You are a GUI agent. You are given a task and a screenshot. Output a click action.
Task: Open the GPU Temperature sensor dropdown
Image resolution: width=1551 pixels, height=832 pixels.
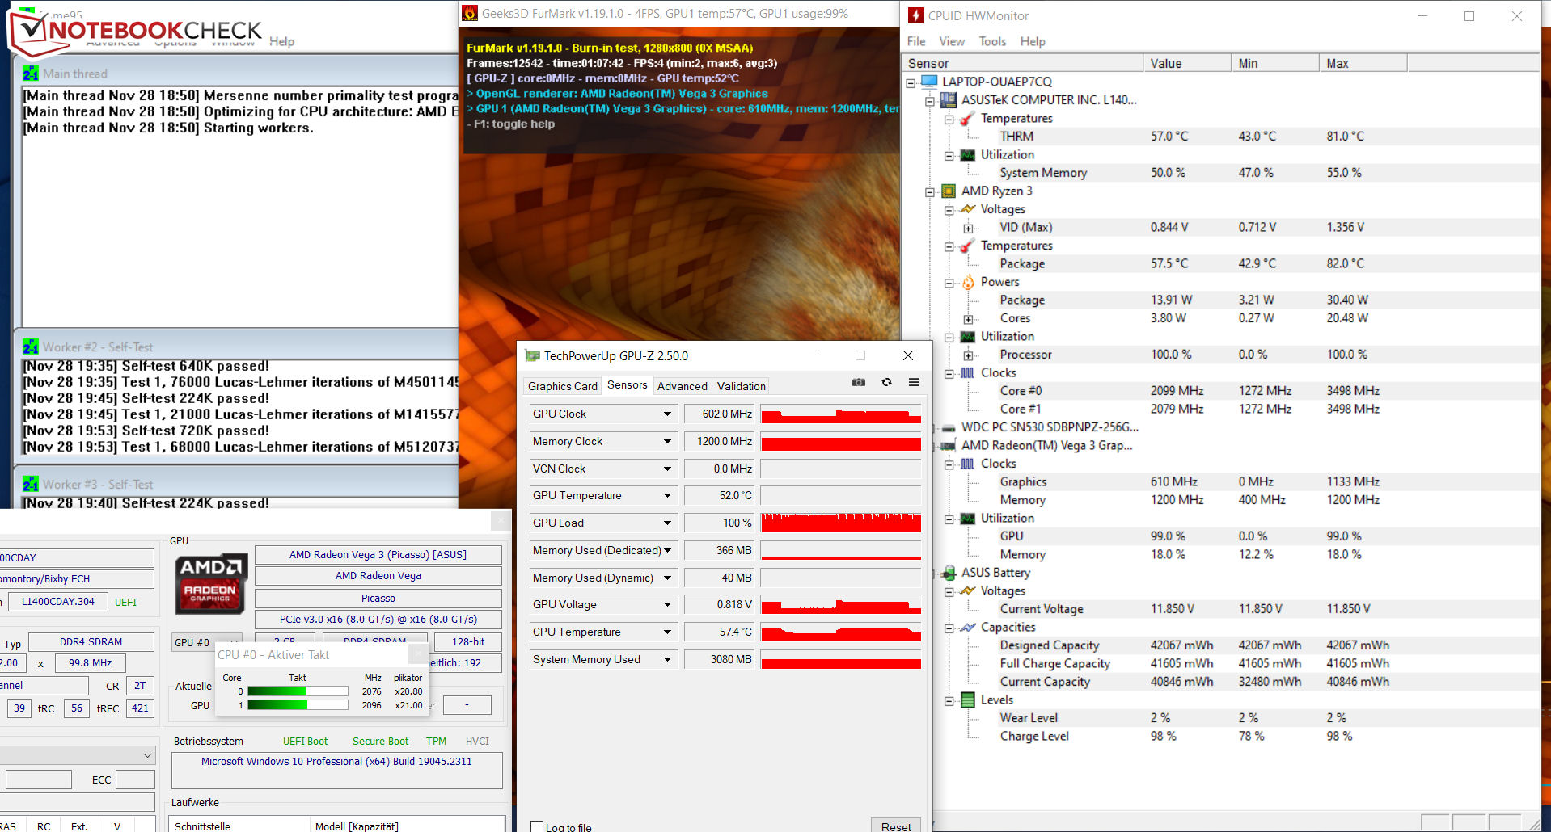pos(667,496)
